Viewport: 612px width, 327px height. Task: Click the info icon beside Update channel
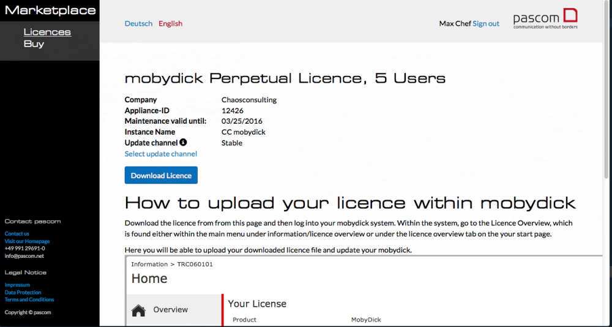pos(183,143)
